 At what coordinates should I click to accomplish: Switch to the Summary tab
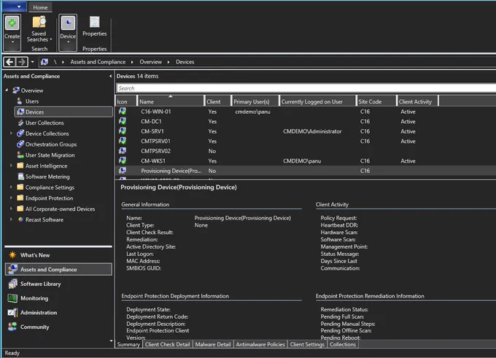pos(128,344)
